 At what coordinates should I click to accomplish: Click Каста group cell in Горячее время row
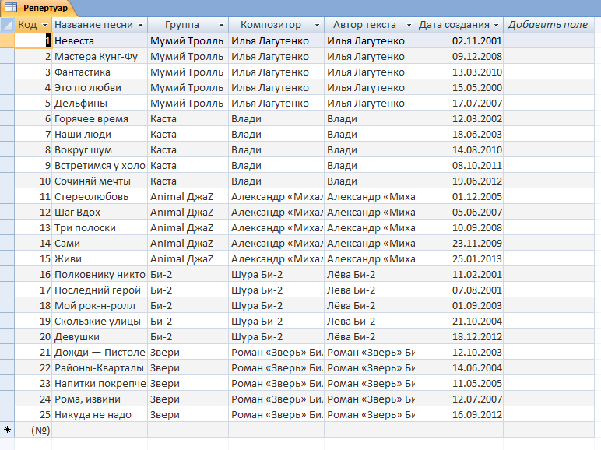pyautogui.click(x=188, y=119)
